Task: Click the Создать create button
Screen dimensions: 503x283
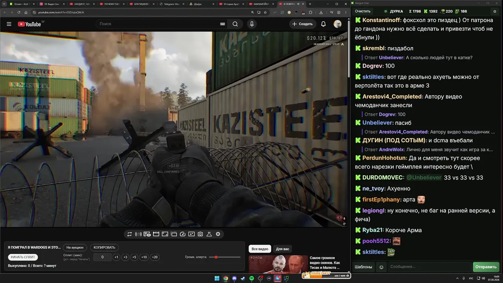Action: (x=303, y=24)
